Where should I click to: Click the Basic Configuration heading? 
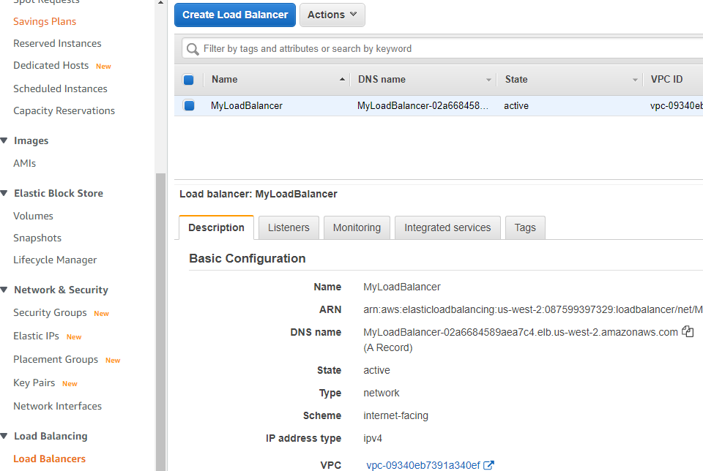point(248,258)
